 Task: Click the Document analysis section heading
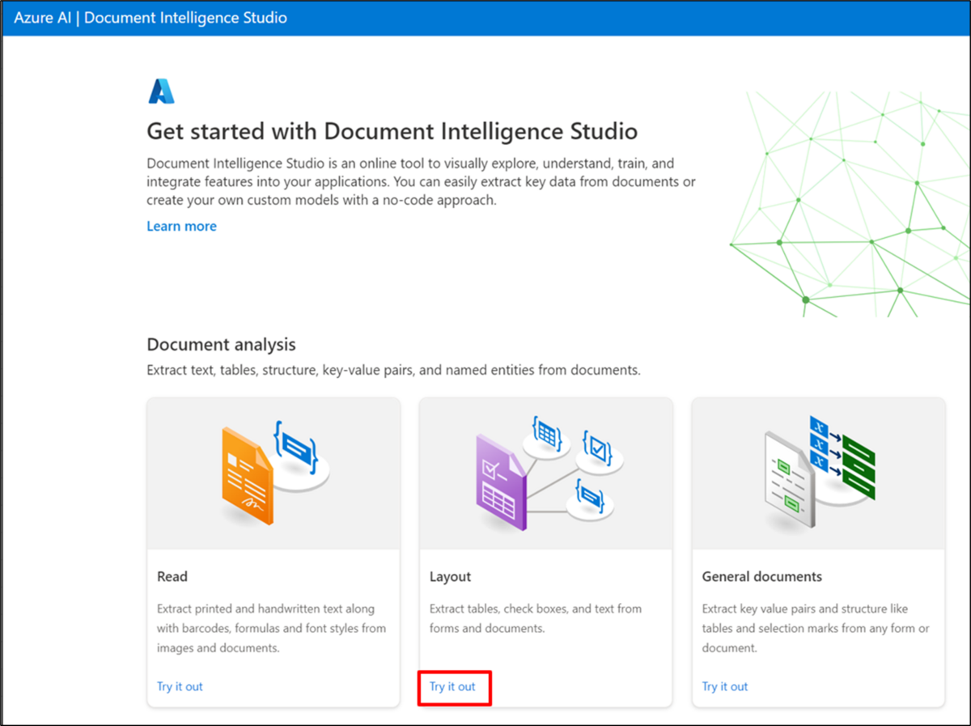pos(221,344)
